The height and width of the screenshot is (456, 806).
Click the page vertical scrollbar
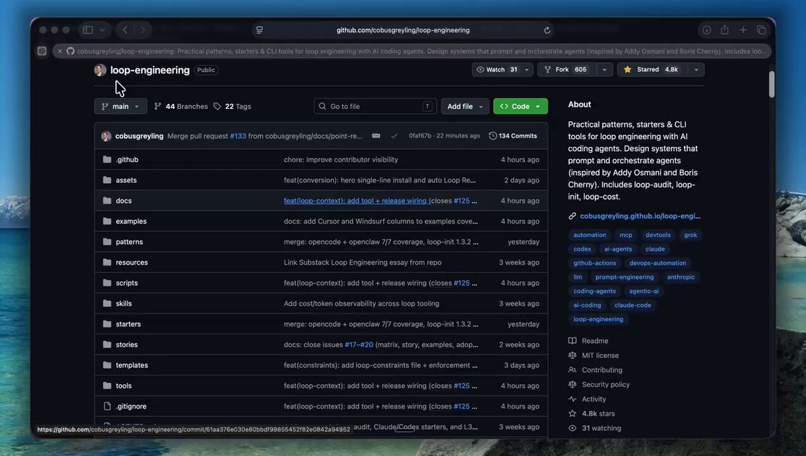[772, 84]
